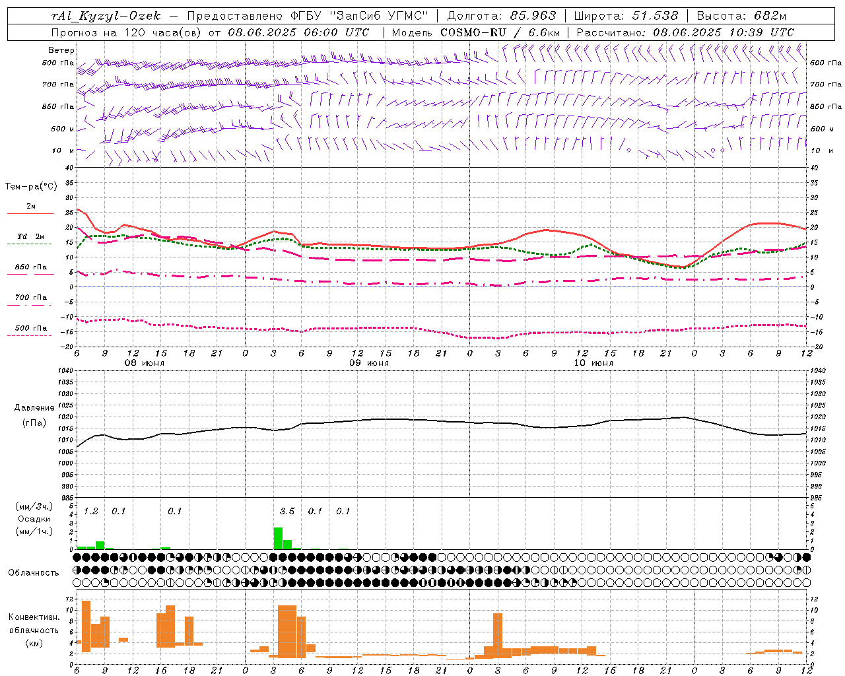This screenshot has height=676, width=845.
Task: Click the station name rAl_Kyzyl-Ozek
Action: [106, 16]
